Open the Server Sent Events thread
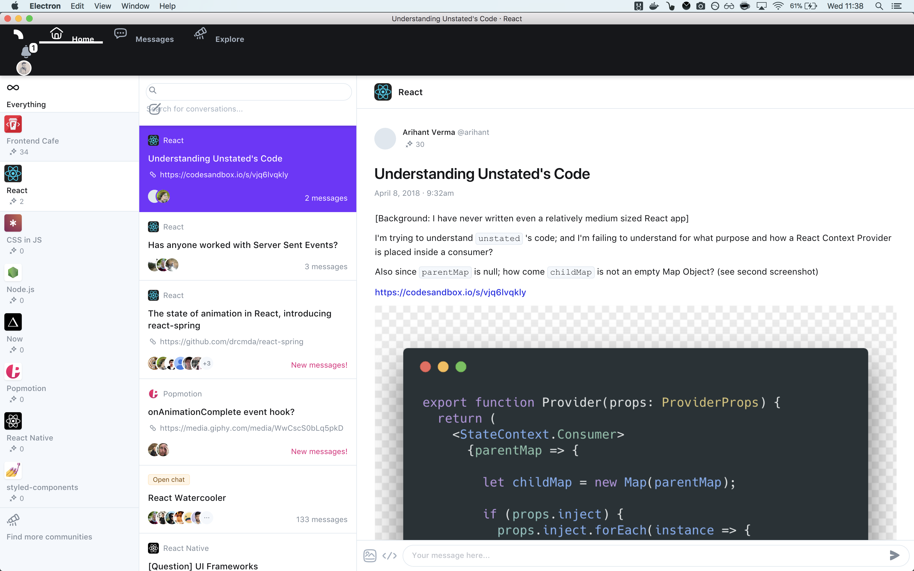The image size is (914, 571). coord(248,246)
